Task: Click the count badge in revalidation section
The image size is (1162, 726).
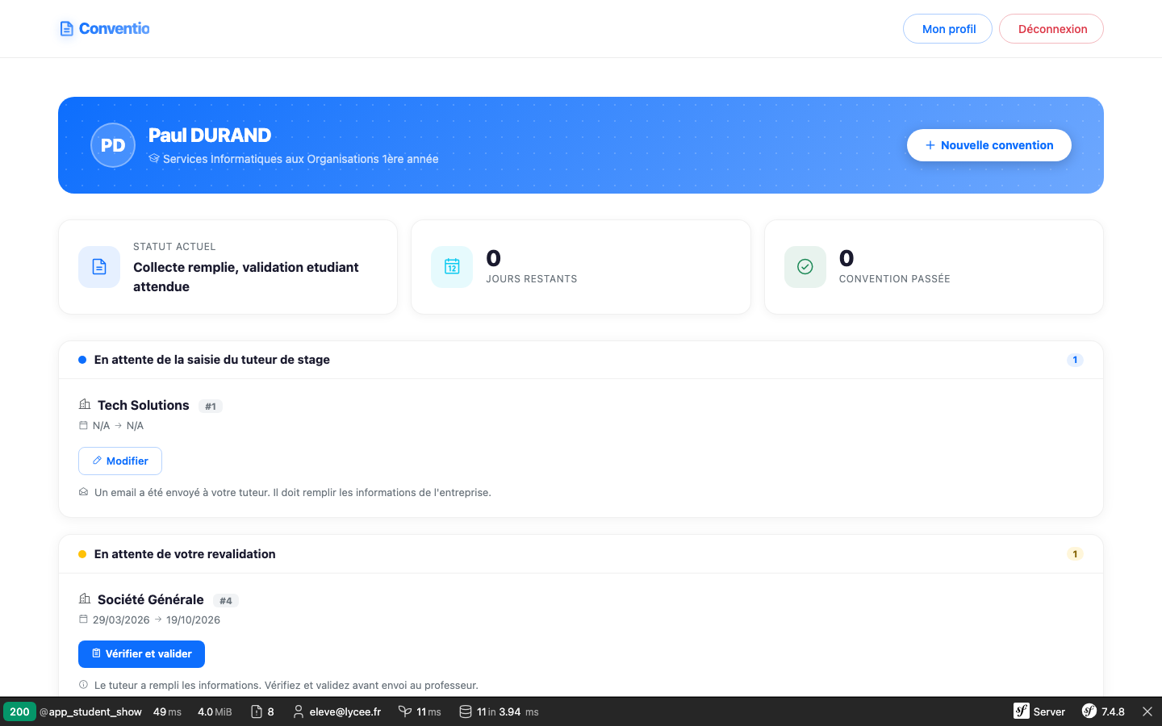Action: 1075,554
